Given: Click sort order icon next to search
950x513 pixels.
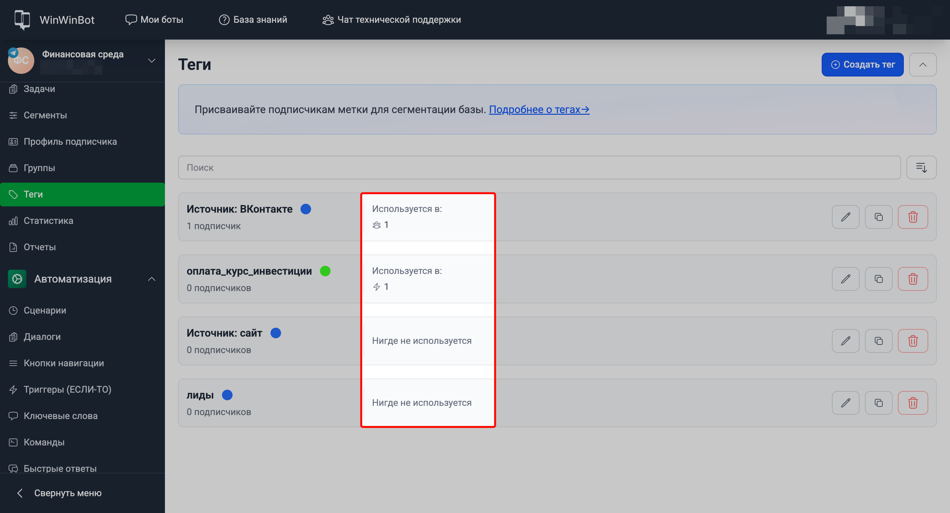Looking at the screenshot, I should [x=921, y=167].
